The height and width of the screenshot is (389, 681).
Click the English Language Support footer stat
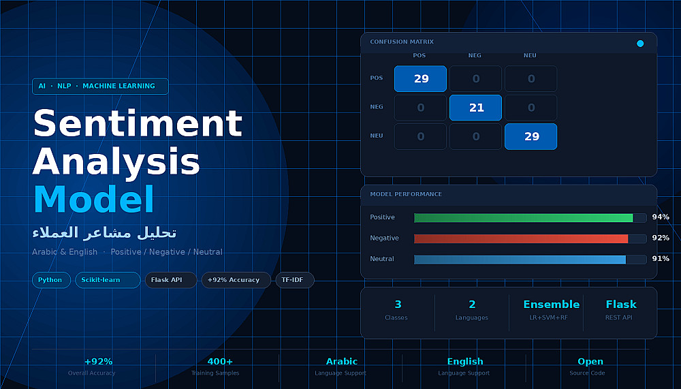464,367
